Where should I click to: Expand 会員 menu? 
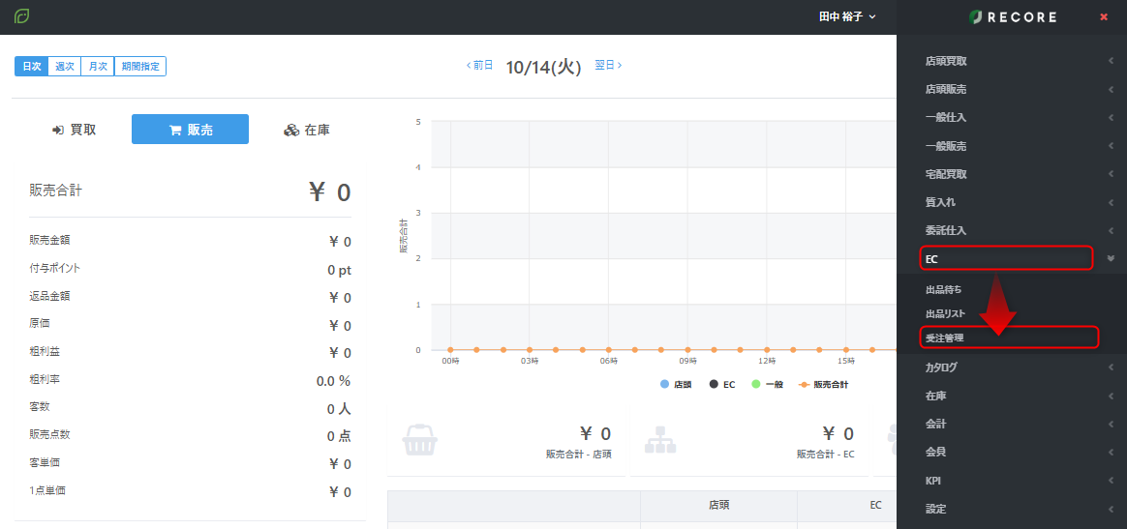(1012, 453)
